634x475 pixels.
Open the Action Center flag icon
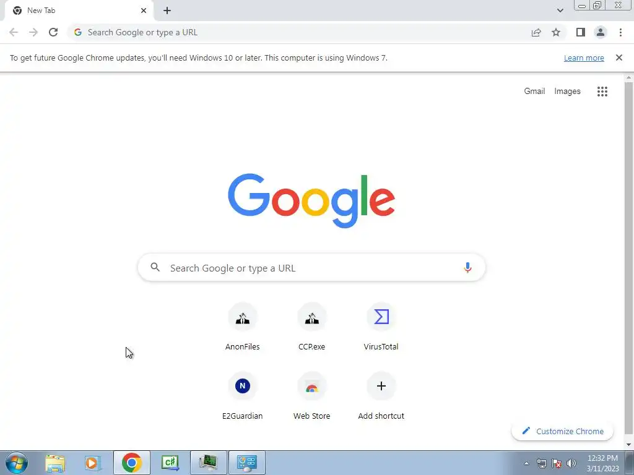[x=557, y=463]
